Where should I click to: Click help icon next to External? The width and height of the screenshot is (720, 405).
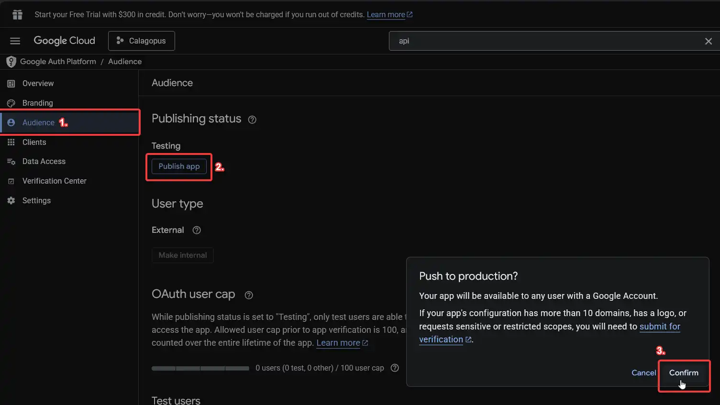[197, 230]
